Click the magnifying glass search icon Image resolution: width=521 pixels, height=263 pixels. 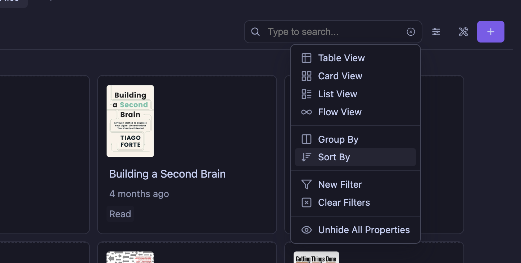pos(255,32)
